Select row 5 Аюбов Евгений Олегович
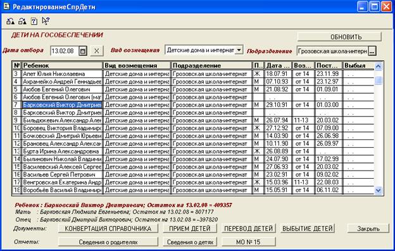The width and height of the screenshot is (395, 251). pos(193,89)
